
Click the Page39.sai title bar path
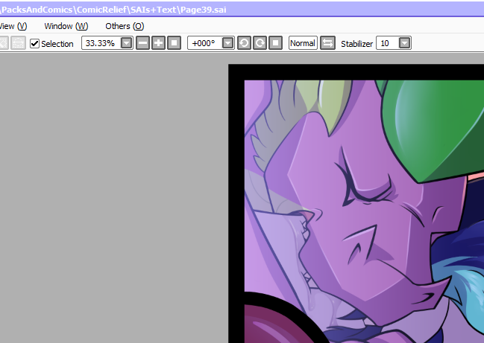[113, 10]
